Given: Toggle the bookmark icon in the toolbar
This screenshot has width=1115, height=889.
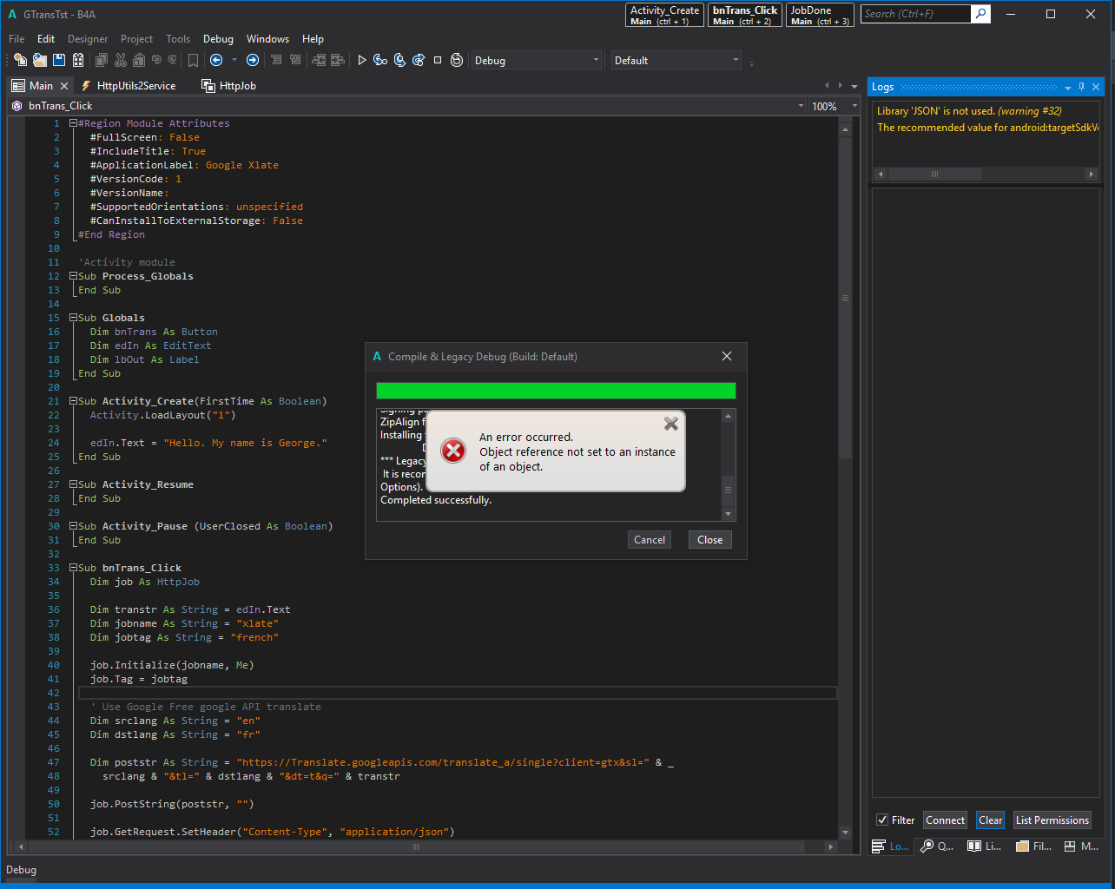Looking at the screenshot, I should [x=193, y=60].
